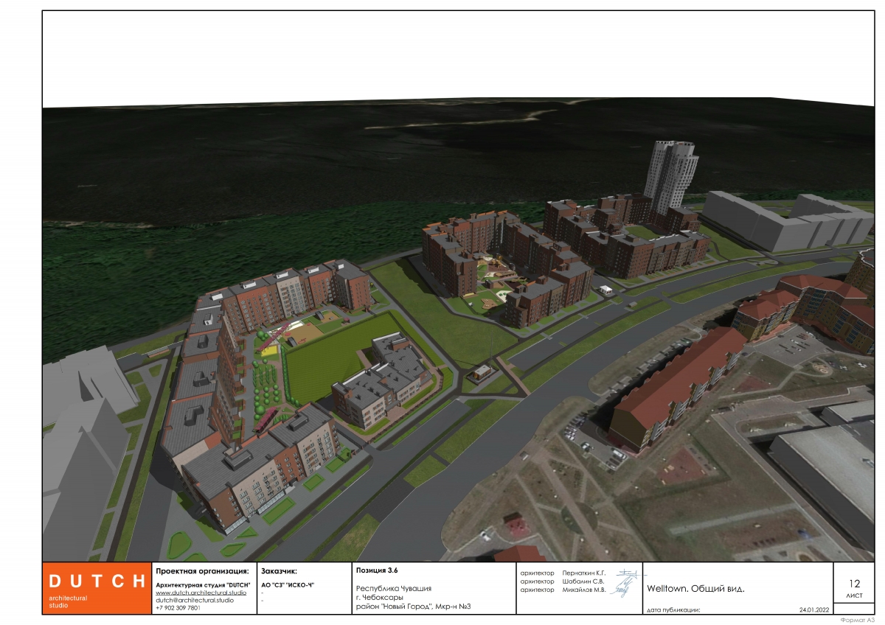Select the 'Проектная организация:' heading
This screenshot has height=625, width=885.
click(x=203, y=571)
